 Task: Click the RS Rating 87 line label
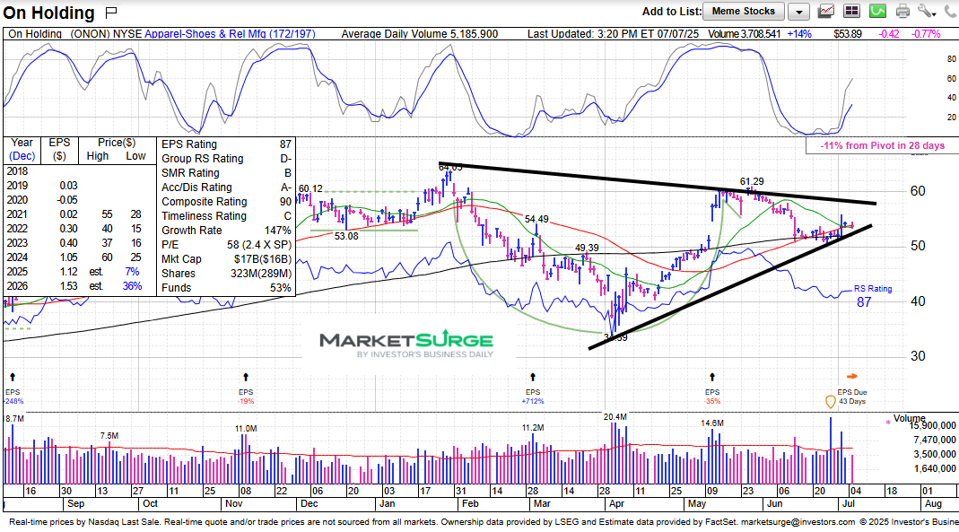[872, 295]
